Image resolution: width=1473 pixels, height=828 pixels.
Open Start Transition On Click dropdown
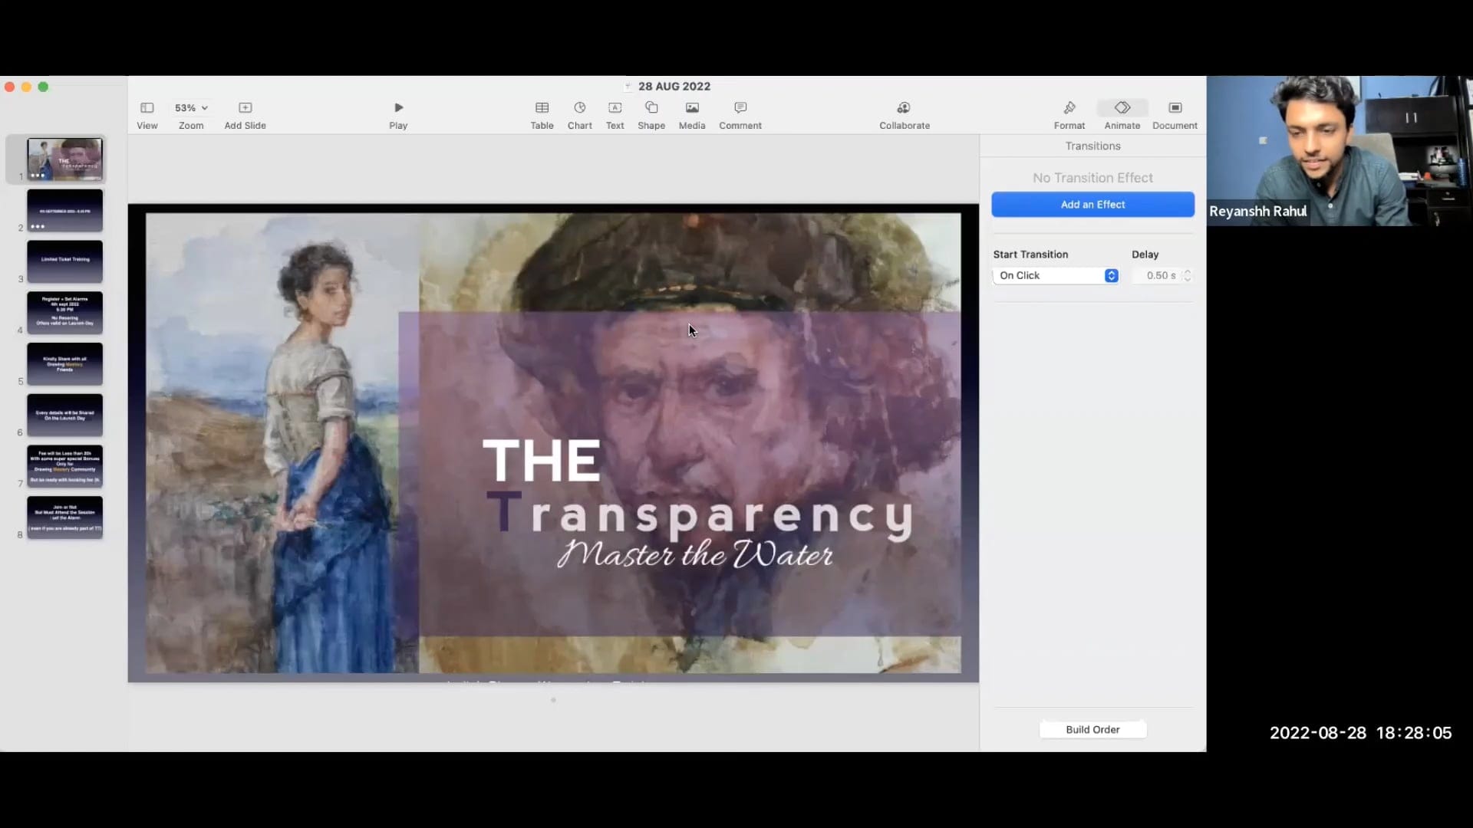[1056, 276]
